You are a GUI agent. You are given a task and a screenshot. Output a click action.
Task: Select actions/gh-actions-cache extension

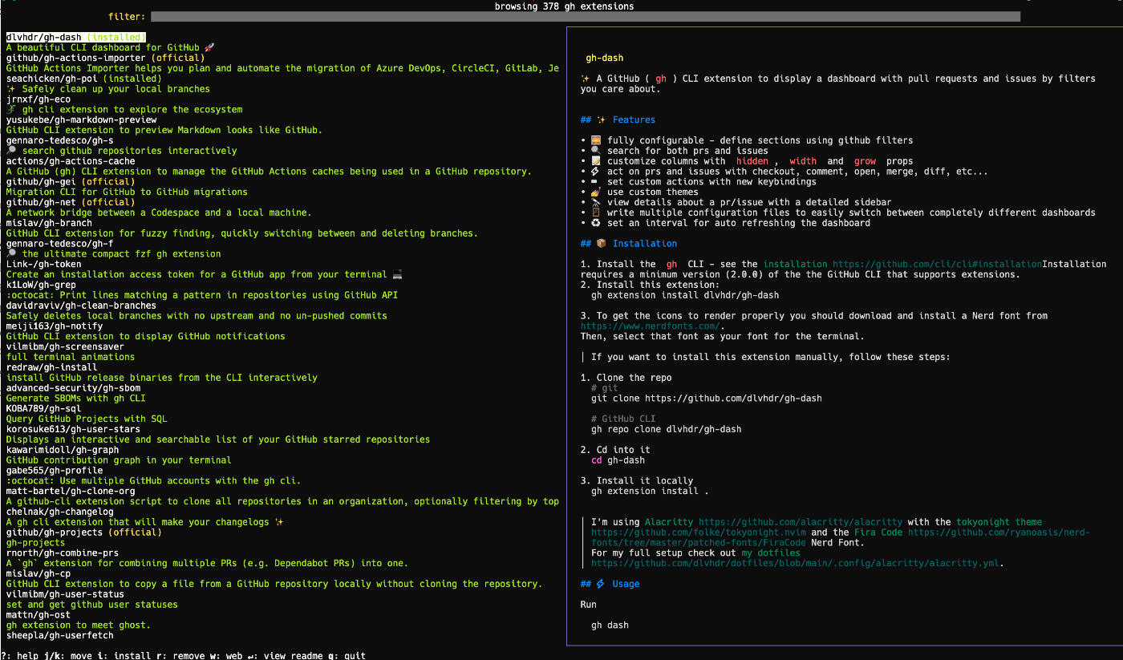71,161
